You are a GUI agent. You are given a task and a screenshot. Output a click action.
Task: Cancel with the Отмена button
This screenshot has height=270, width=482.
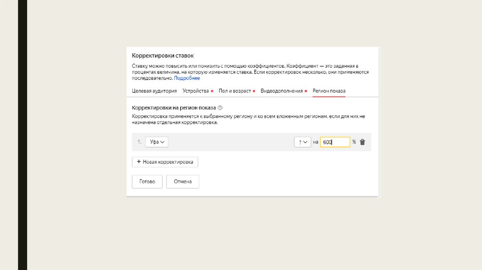(x=183, y=182)
